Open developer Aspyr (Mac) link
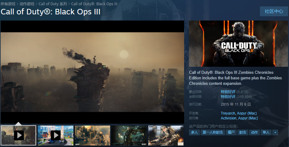The width and height of the screenshot is (289, 147). tap(247, 113)
